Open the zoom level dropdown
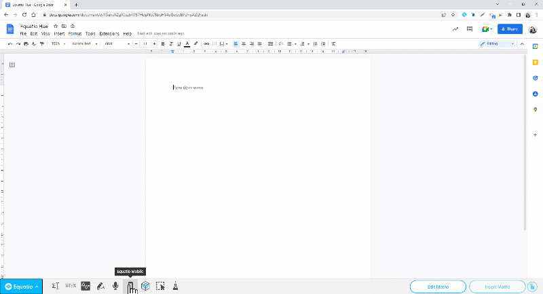The height and width of the screenshot is (294, 543). 58,43
